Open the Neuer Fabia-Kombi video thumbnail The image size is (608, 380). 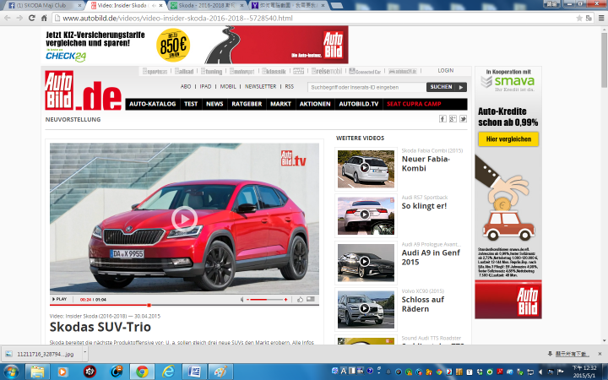[366, 169]
